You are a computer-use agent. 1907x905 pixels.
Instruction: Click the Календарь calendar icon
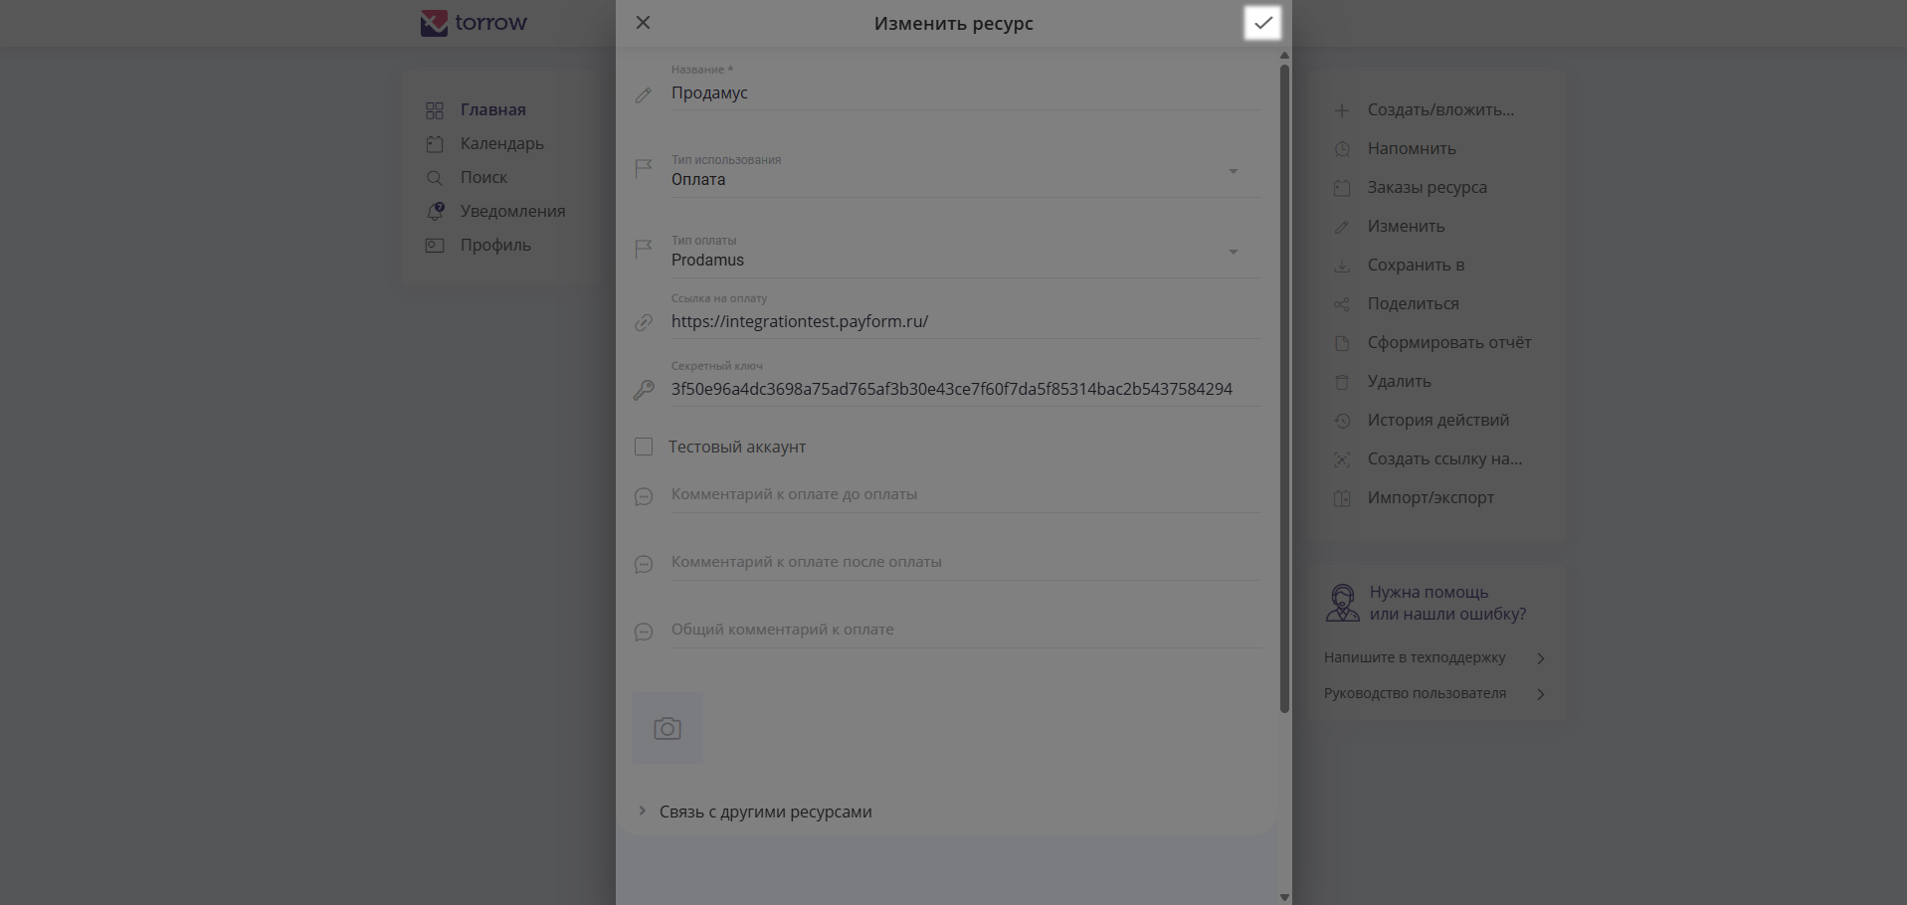point(435,143)
